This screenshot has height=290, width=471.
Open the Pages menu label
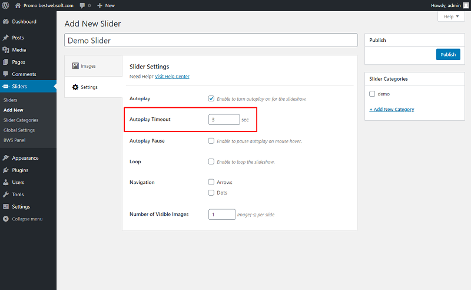[x=18, y=62]
